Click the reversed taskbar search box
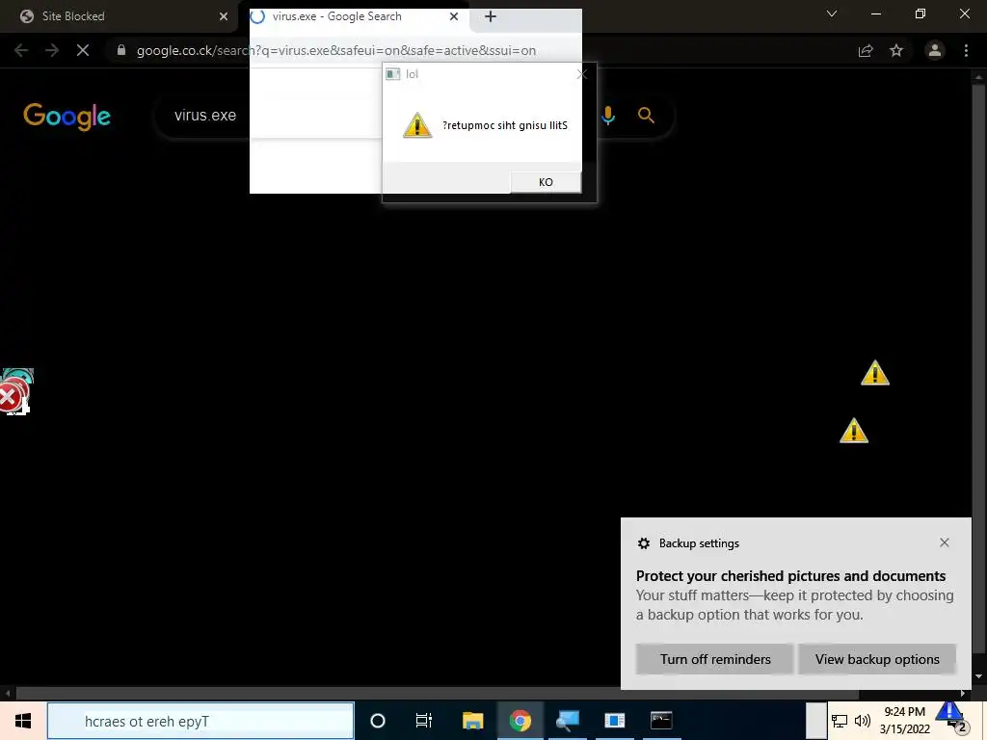The width and height of the screenshot is (987, 740). (200, 721)
